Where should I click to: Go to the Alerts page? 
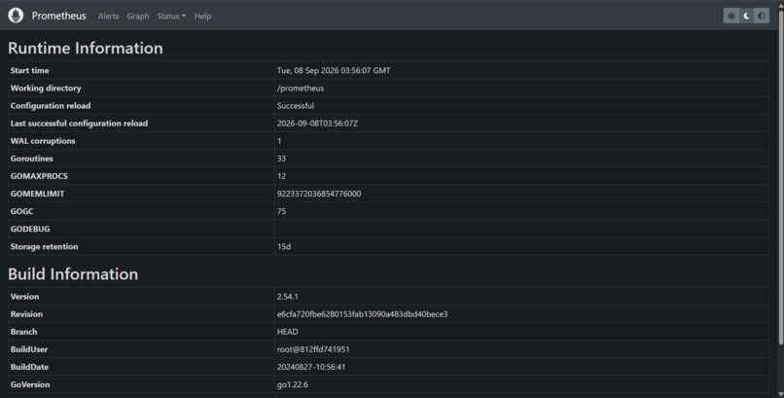pyautogui.click(x=109, y=16)
